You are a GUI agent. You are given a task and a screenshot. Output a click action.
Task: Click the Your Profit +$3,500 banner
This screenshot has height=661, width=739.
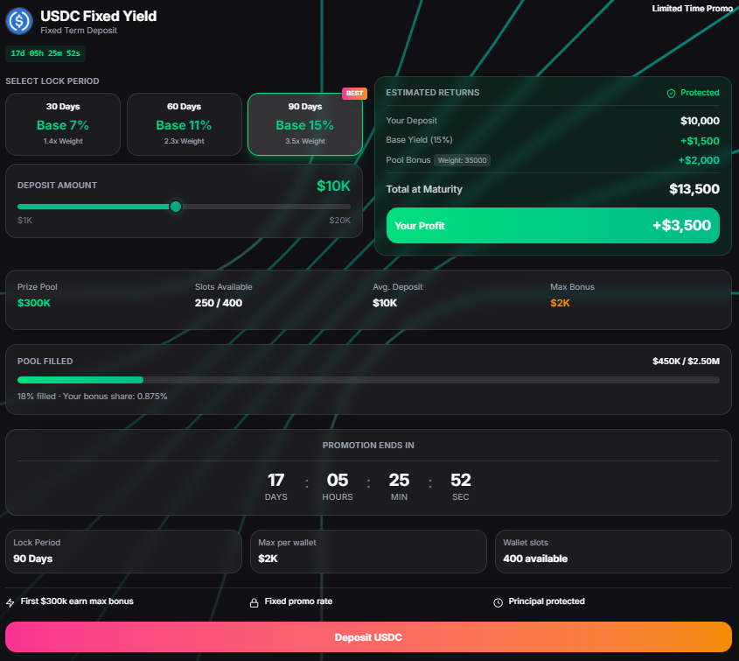(553, 226)
